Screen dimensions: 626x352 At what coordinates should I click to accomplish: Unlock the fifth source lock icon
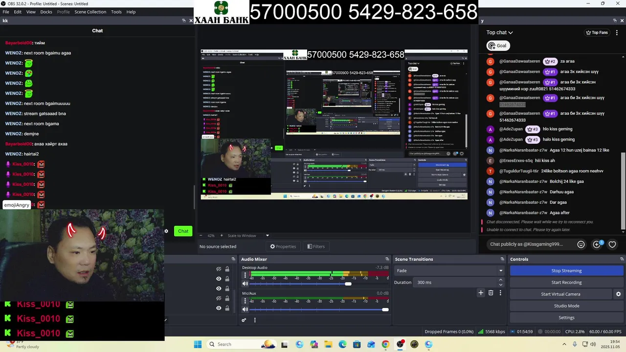(x=227, y=308)
